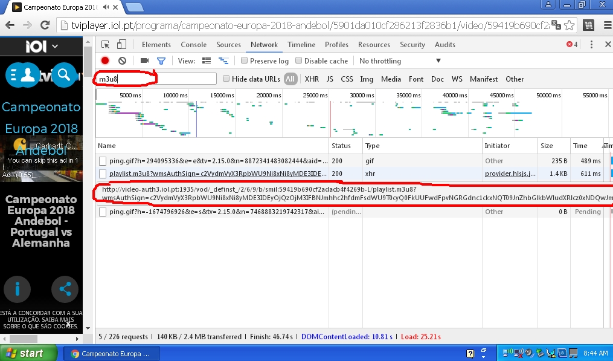The height and width of the screenshot is (361, 613).
Task: Reload the page with refresh icon
Action: point(45,25)
